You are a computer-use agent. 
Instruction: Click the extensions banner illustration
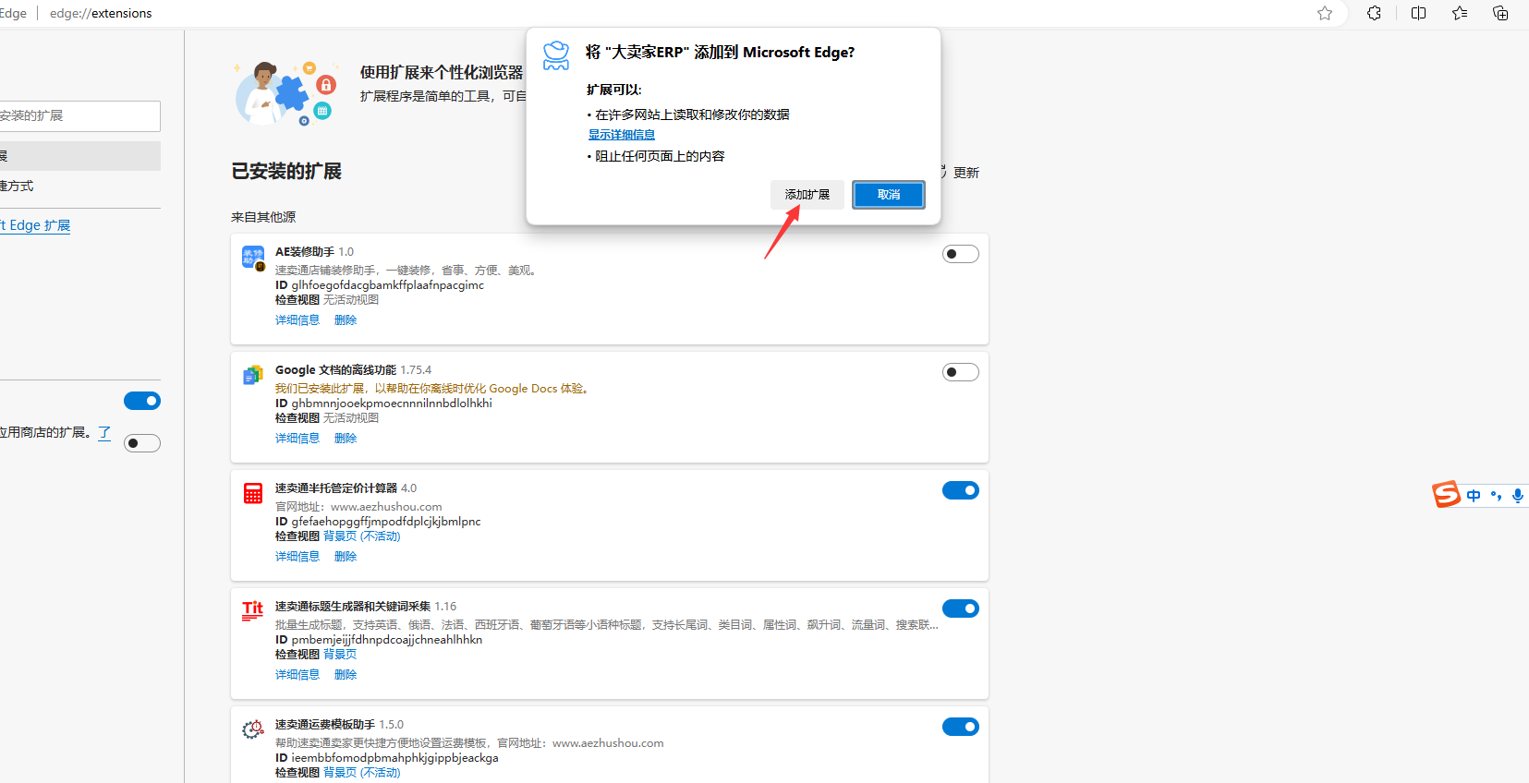pyautogui.click(x=285, y=94)
